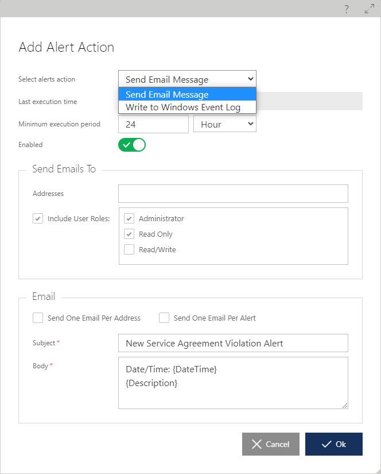Image resolution: width=381 pixels, height=474 pixels.
Task: Uncheck the Include User Roles checkbox
Action: pos(38,218)
